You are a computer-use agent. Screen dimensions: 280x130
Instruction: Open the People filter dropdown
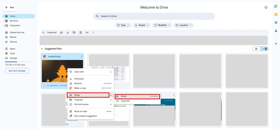click(x=142, y=25)
